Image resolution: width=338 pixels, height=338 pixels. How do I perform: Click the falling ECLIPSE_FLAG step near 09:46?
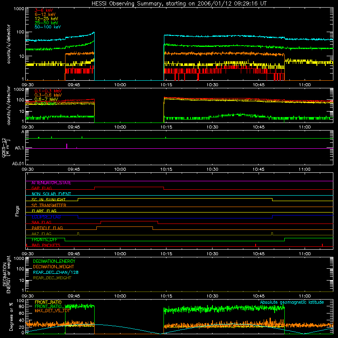(x=78, y=217)
